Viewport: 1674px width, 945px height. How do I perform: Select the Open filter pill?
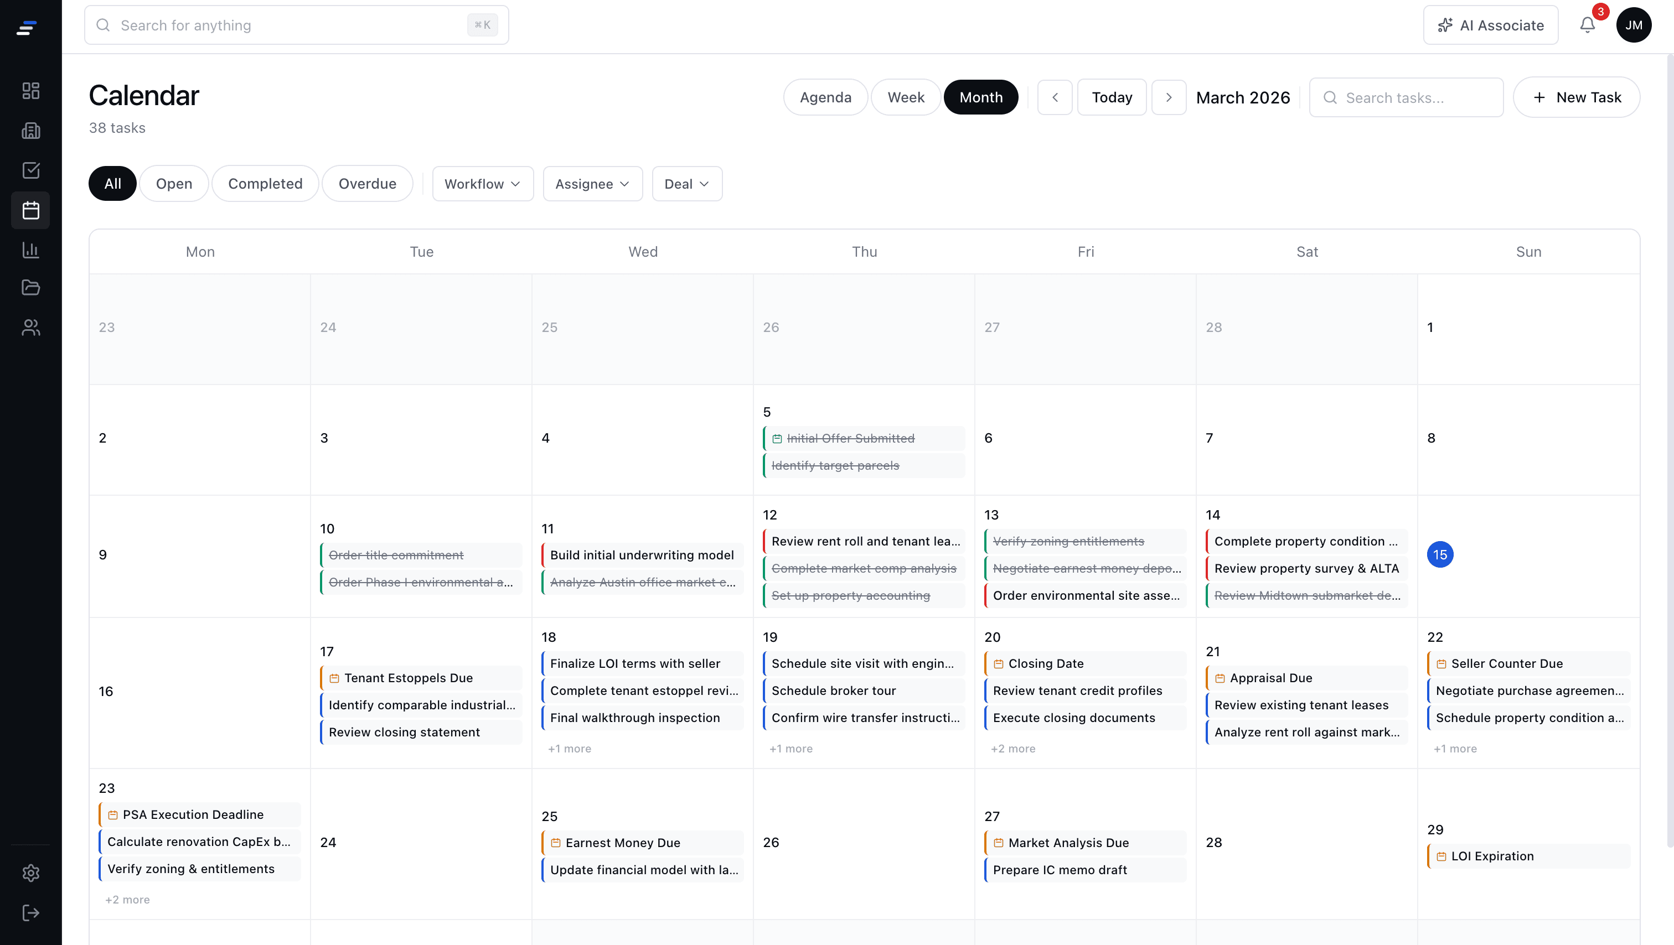(174, 184)
